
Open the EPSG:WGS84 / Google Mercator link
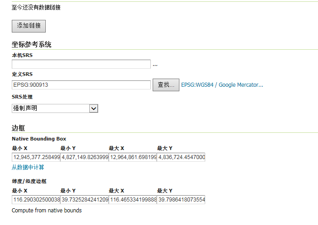[222, 85]
